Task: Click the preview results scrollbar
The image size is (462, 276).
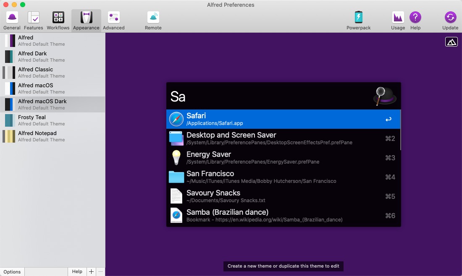Action: (x=400, y=130)
